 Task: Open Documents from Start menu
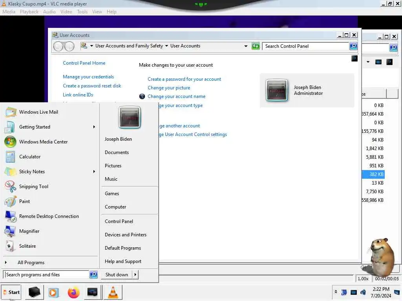coord(116,152)
